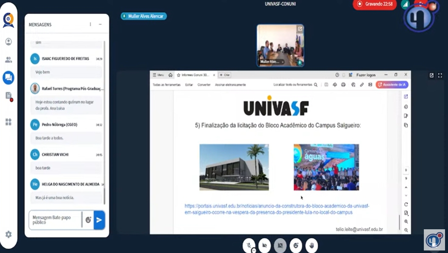448x253 pixels.
Task: Toggle the webcam sharing button
Action: click(x=264, y=245)
